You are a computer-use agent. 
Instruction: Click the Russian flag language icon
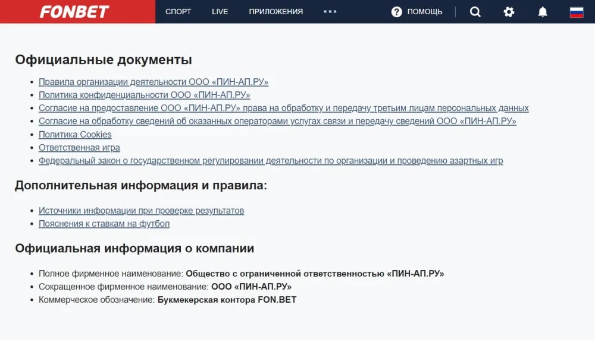coord(576,12)
